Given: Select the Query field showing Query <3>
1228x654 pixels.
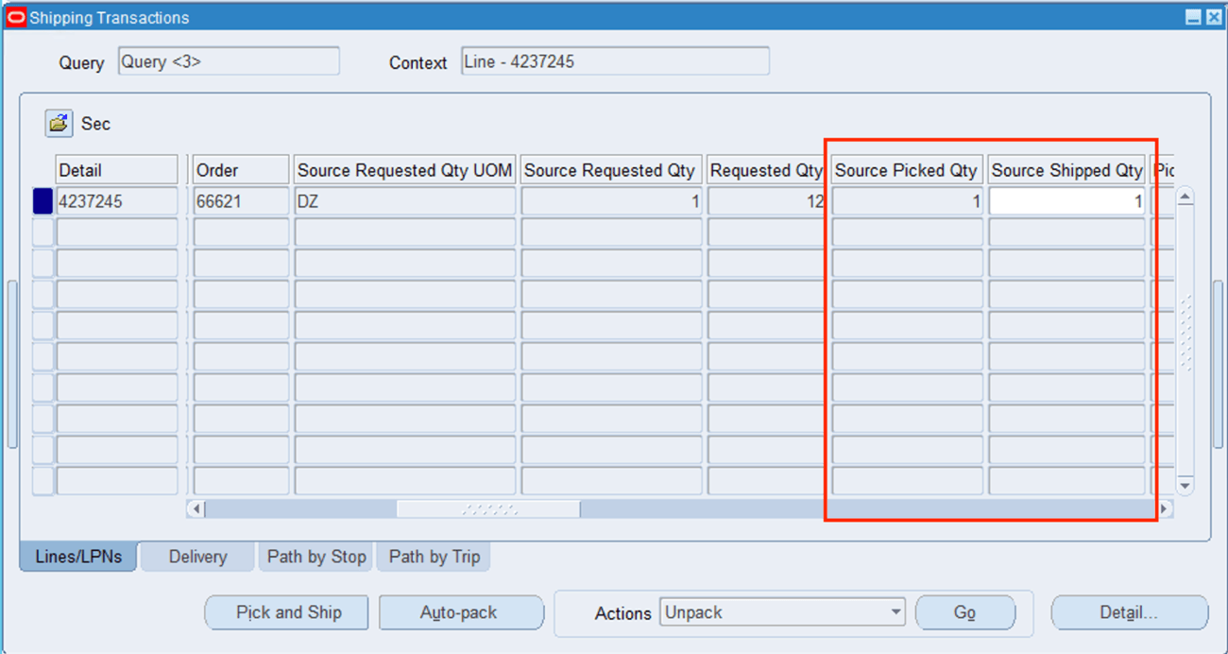Looking at the screenshot, I should 229,60.
